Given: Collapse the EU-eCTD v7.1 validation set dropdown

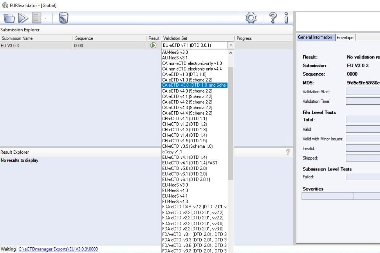Looking at the screenshot, I should (x=231, y=45).
